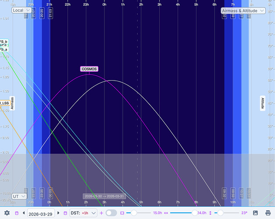Expand the DST +1h dropdown
Image resolution: width=275 pixels, height=219 pixels.
pos(83,213)
